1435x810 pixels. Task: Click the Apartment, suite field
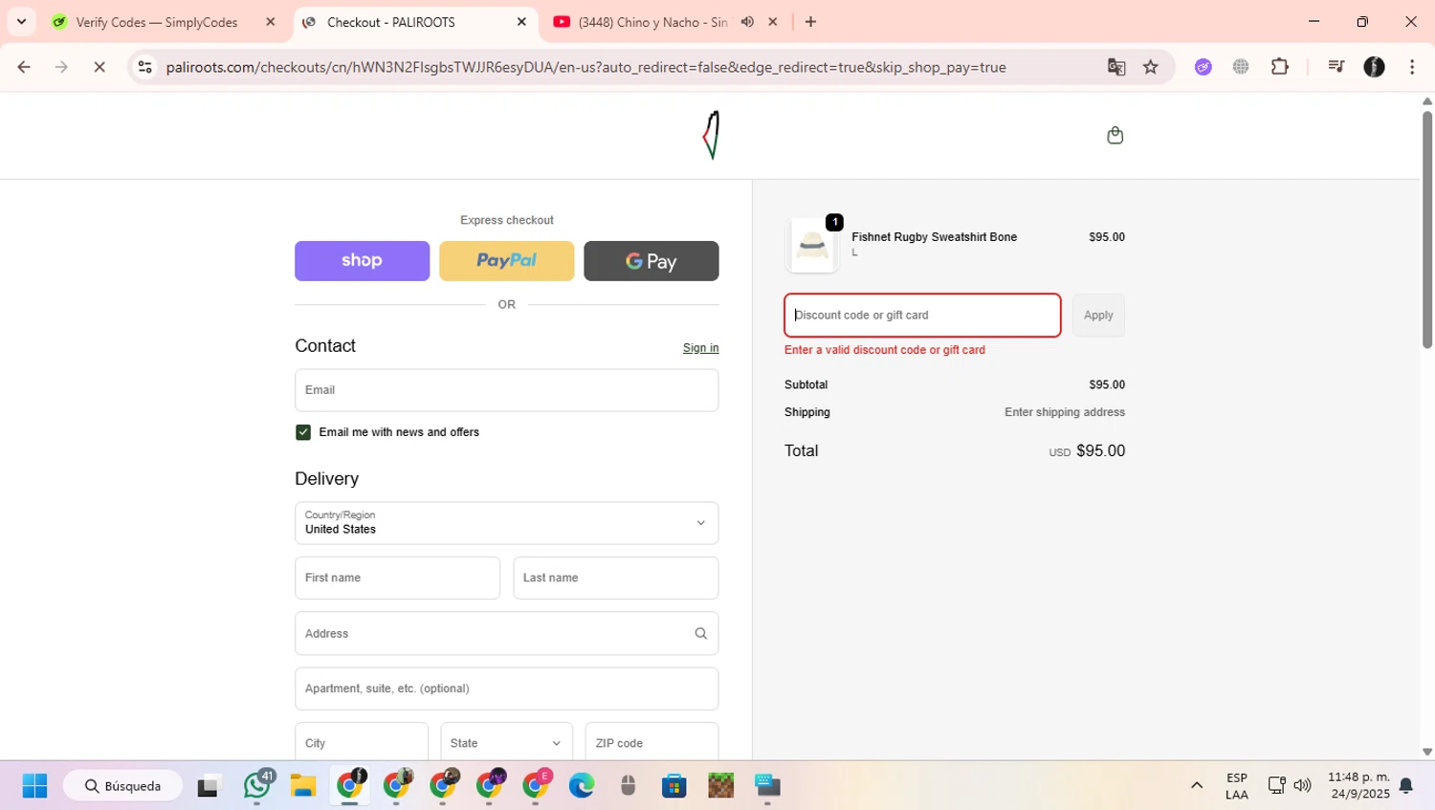pos(507,689)
